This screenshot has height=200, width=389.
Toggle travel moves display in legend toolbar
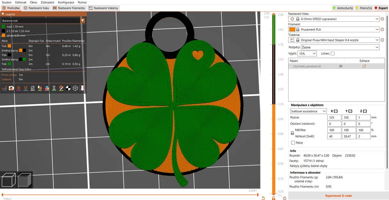click(4, 88)
